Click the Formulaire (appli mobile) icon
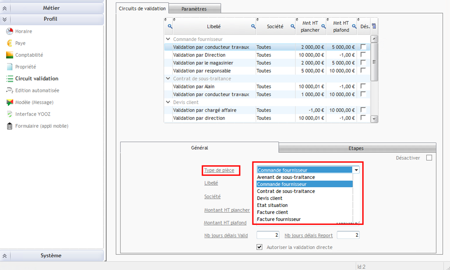The image size is (450, 270). coord(9,126)
